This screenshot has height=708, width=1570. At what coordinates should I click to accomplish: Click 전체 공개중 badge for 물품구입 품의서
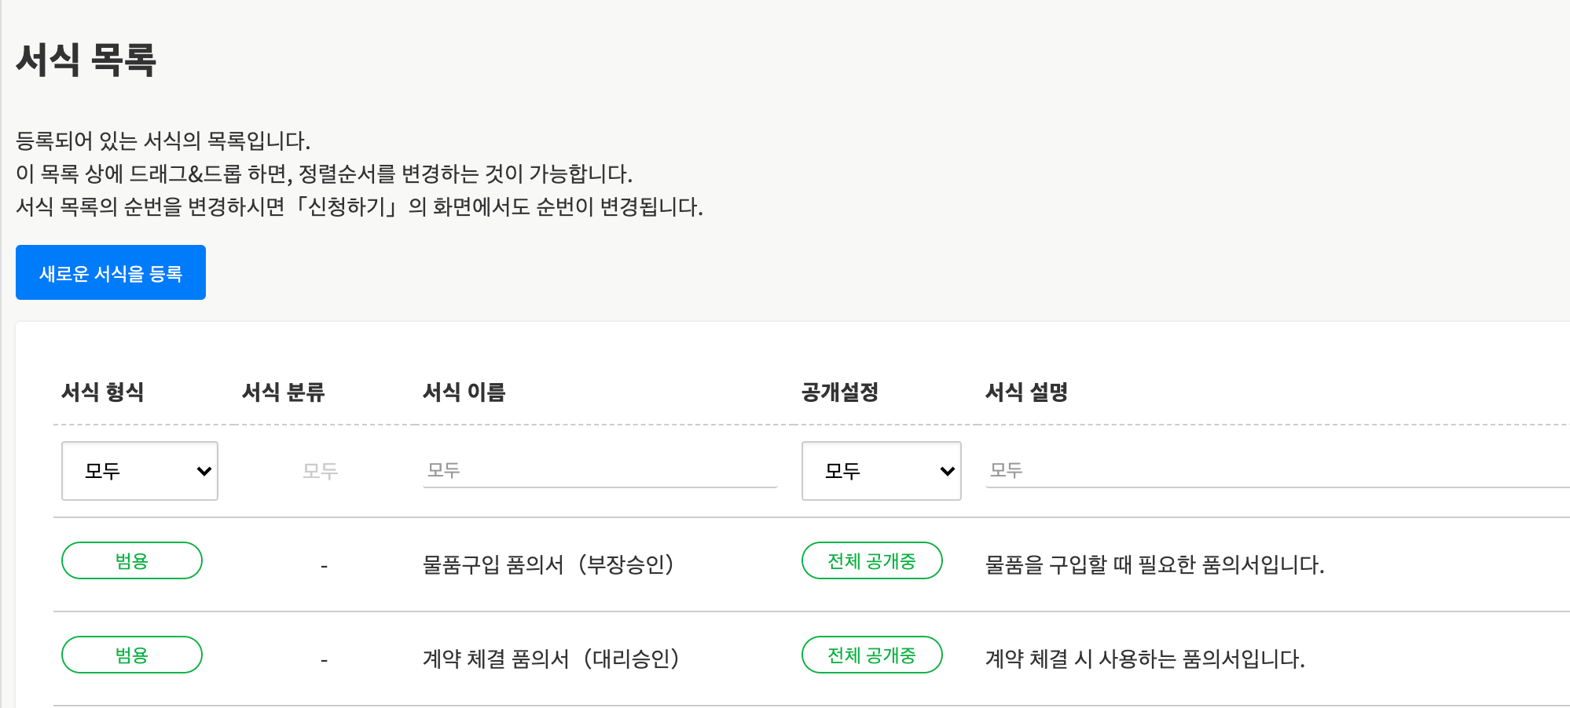click(x=871, y=561)
